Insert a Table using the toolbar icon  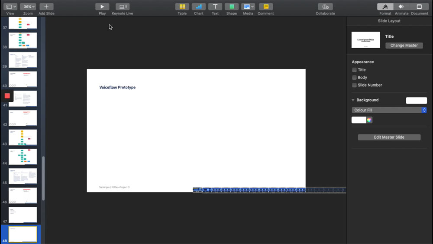(182, 7)
